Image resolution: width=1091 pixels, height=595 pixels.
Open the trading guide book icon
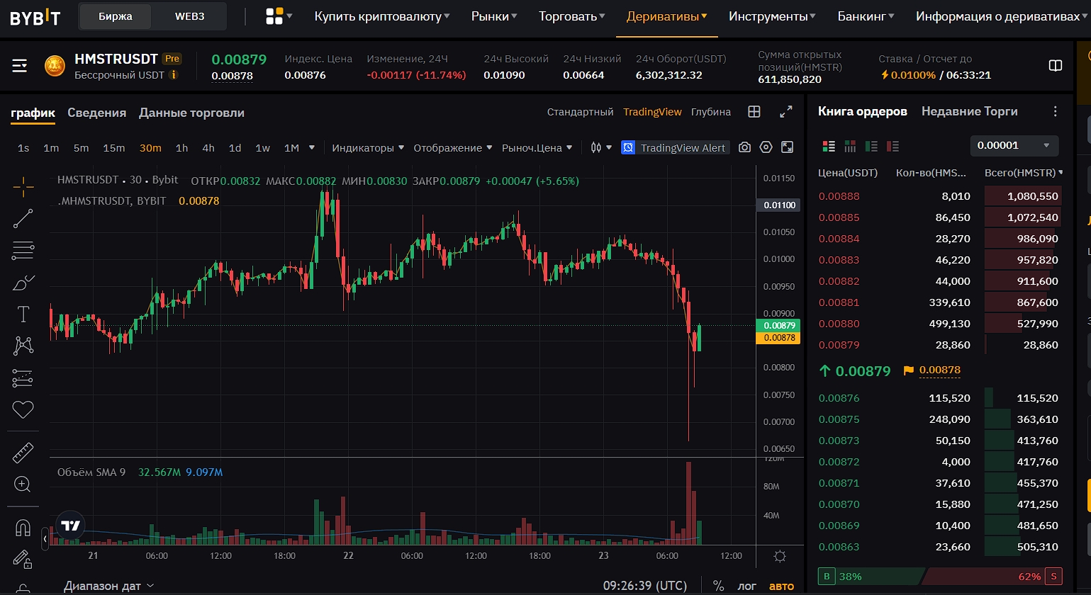click(x=1056, y=66)
